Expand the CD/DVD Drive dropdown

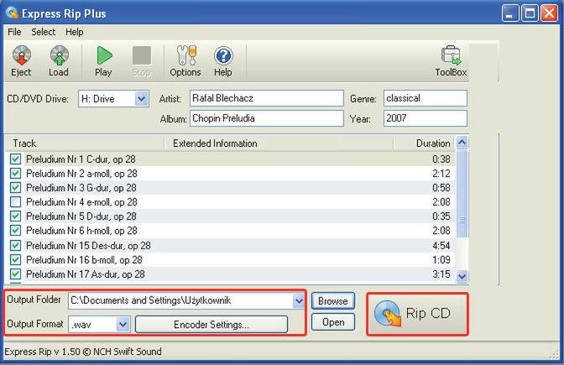click(x=142, y=98)
